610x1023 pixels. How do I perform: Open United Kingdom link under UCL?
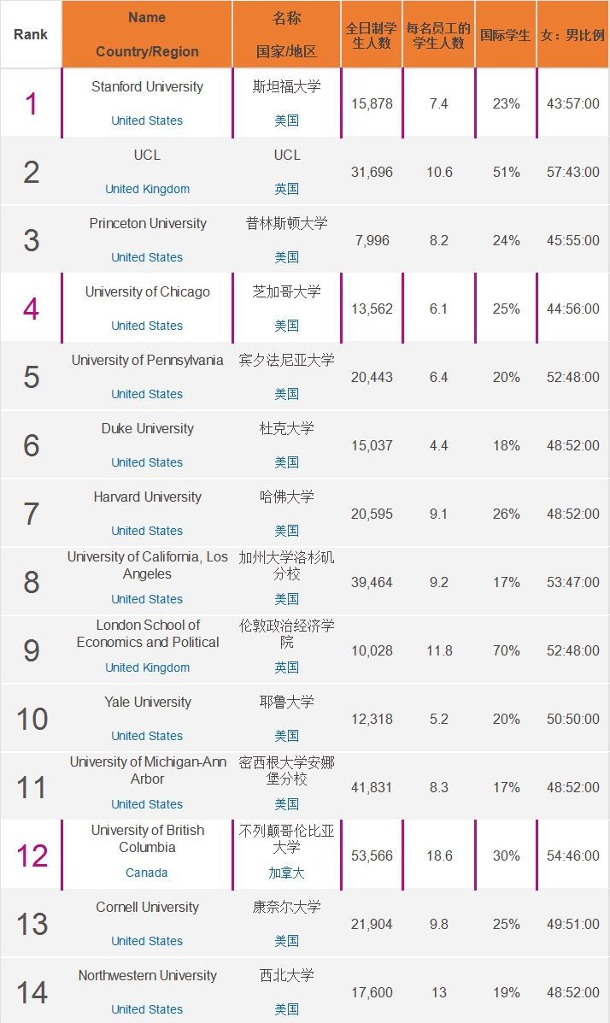pos(147,189)
